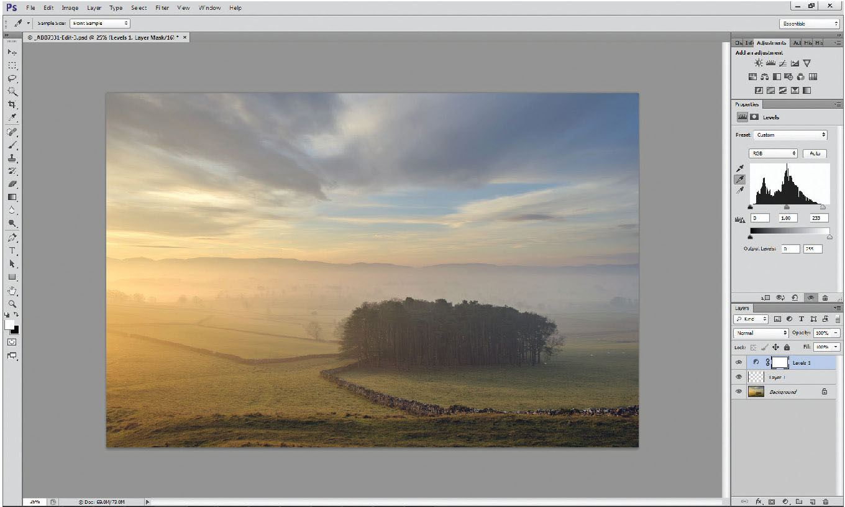This screenshot has width=845, height=507.
Task: Click the input white point slider handle
Action: [x=823, y=207]
